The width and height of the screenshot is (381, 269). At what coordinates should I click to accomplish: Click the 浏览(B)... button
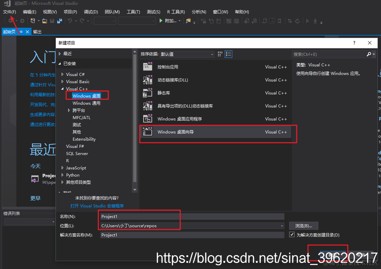[304, 226]
